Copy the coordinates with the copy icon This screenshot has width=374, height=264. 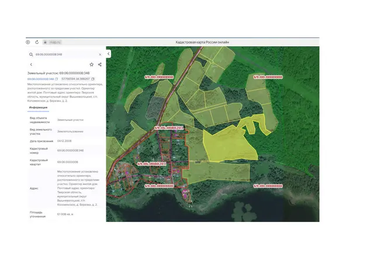coord(93,79)
